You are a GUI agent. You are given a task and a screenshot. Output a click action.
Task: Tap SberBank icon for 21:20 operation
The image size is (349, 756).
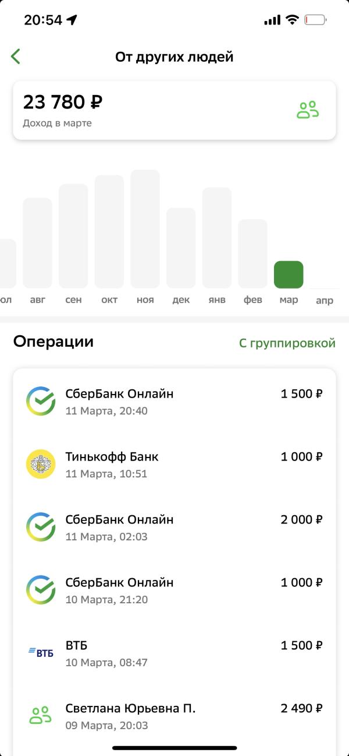click(x=41, y=590)
